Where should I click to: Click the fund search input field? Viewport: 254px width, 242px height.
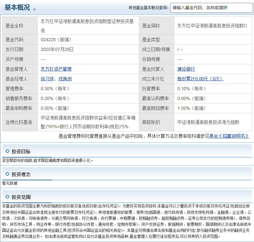click(x=212, y=8)
